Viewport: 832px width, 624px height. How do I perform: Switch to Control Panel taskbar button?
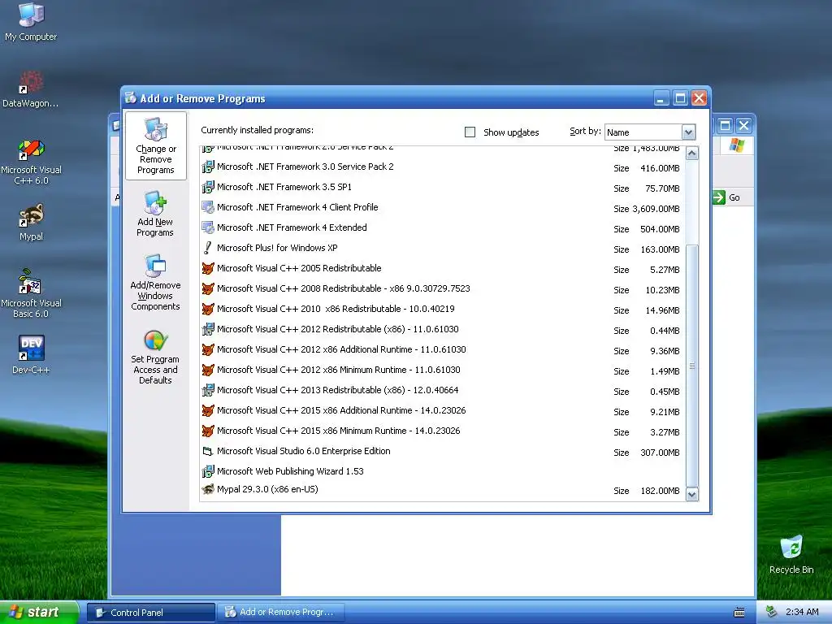point(151,613)
